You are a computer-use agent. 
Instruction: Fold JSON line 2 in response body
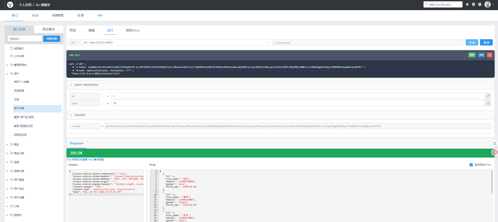click(x=158, y=174)
